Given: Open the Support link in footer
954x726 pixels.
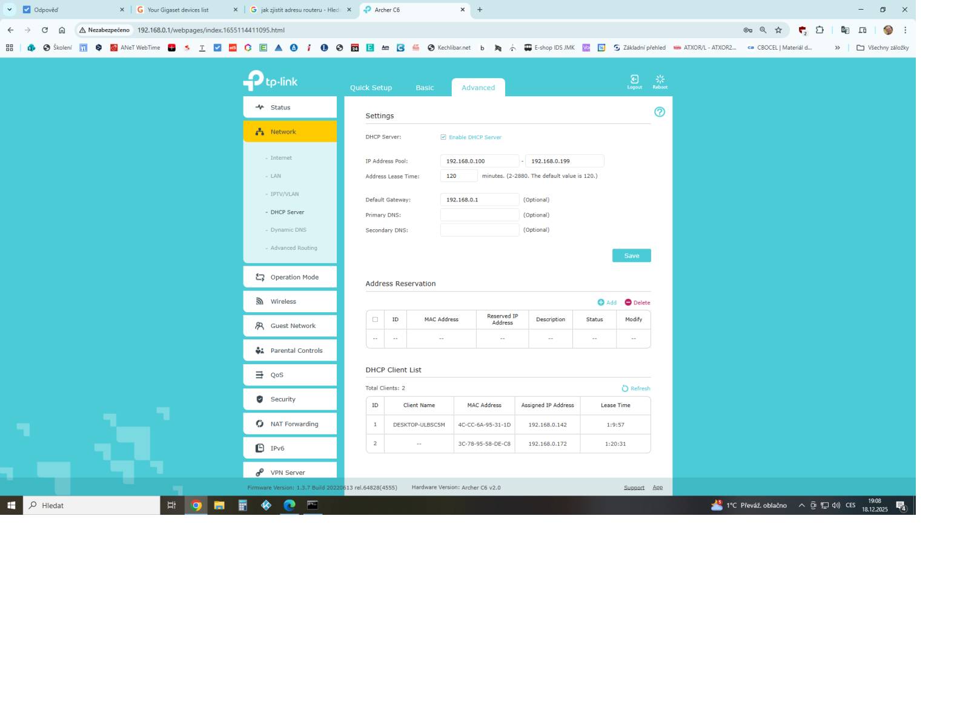Looking at the screenshot, I should tap(634, 488).
